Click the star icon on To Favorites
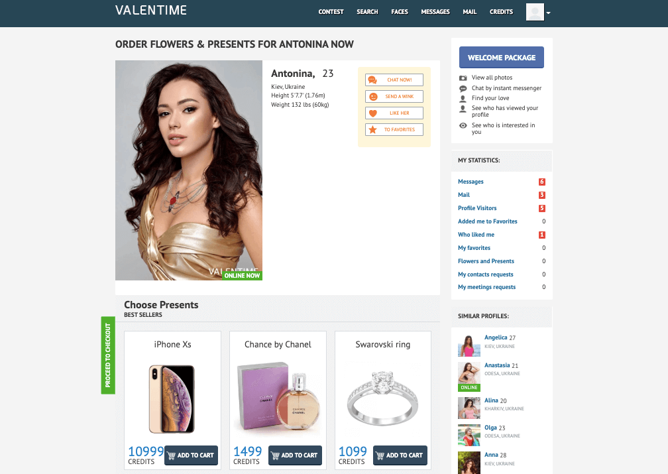This screenshot has height=474, width=668. click(372, 129)
